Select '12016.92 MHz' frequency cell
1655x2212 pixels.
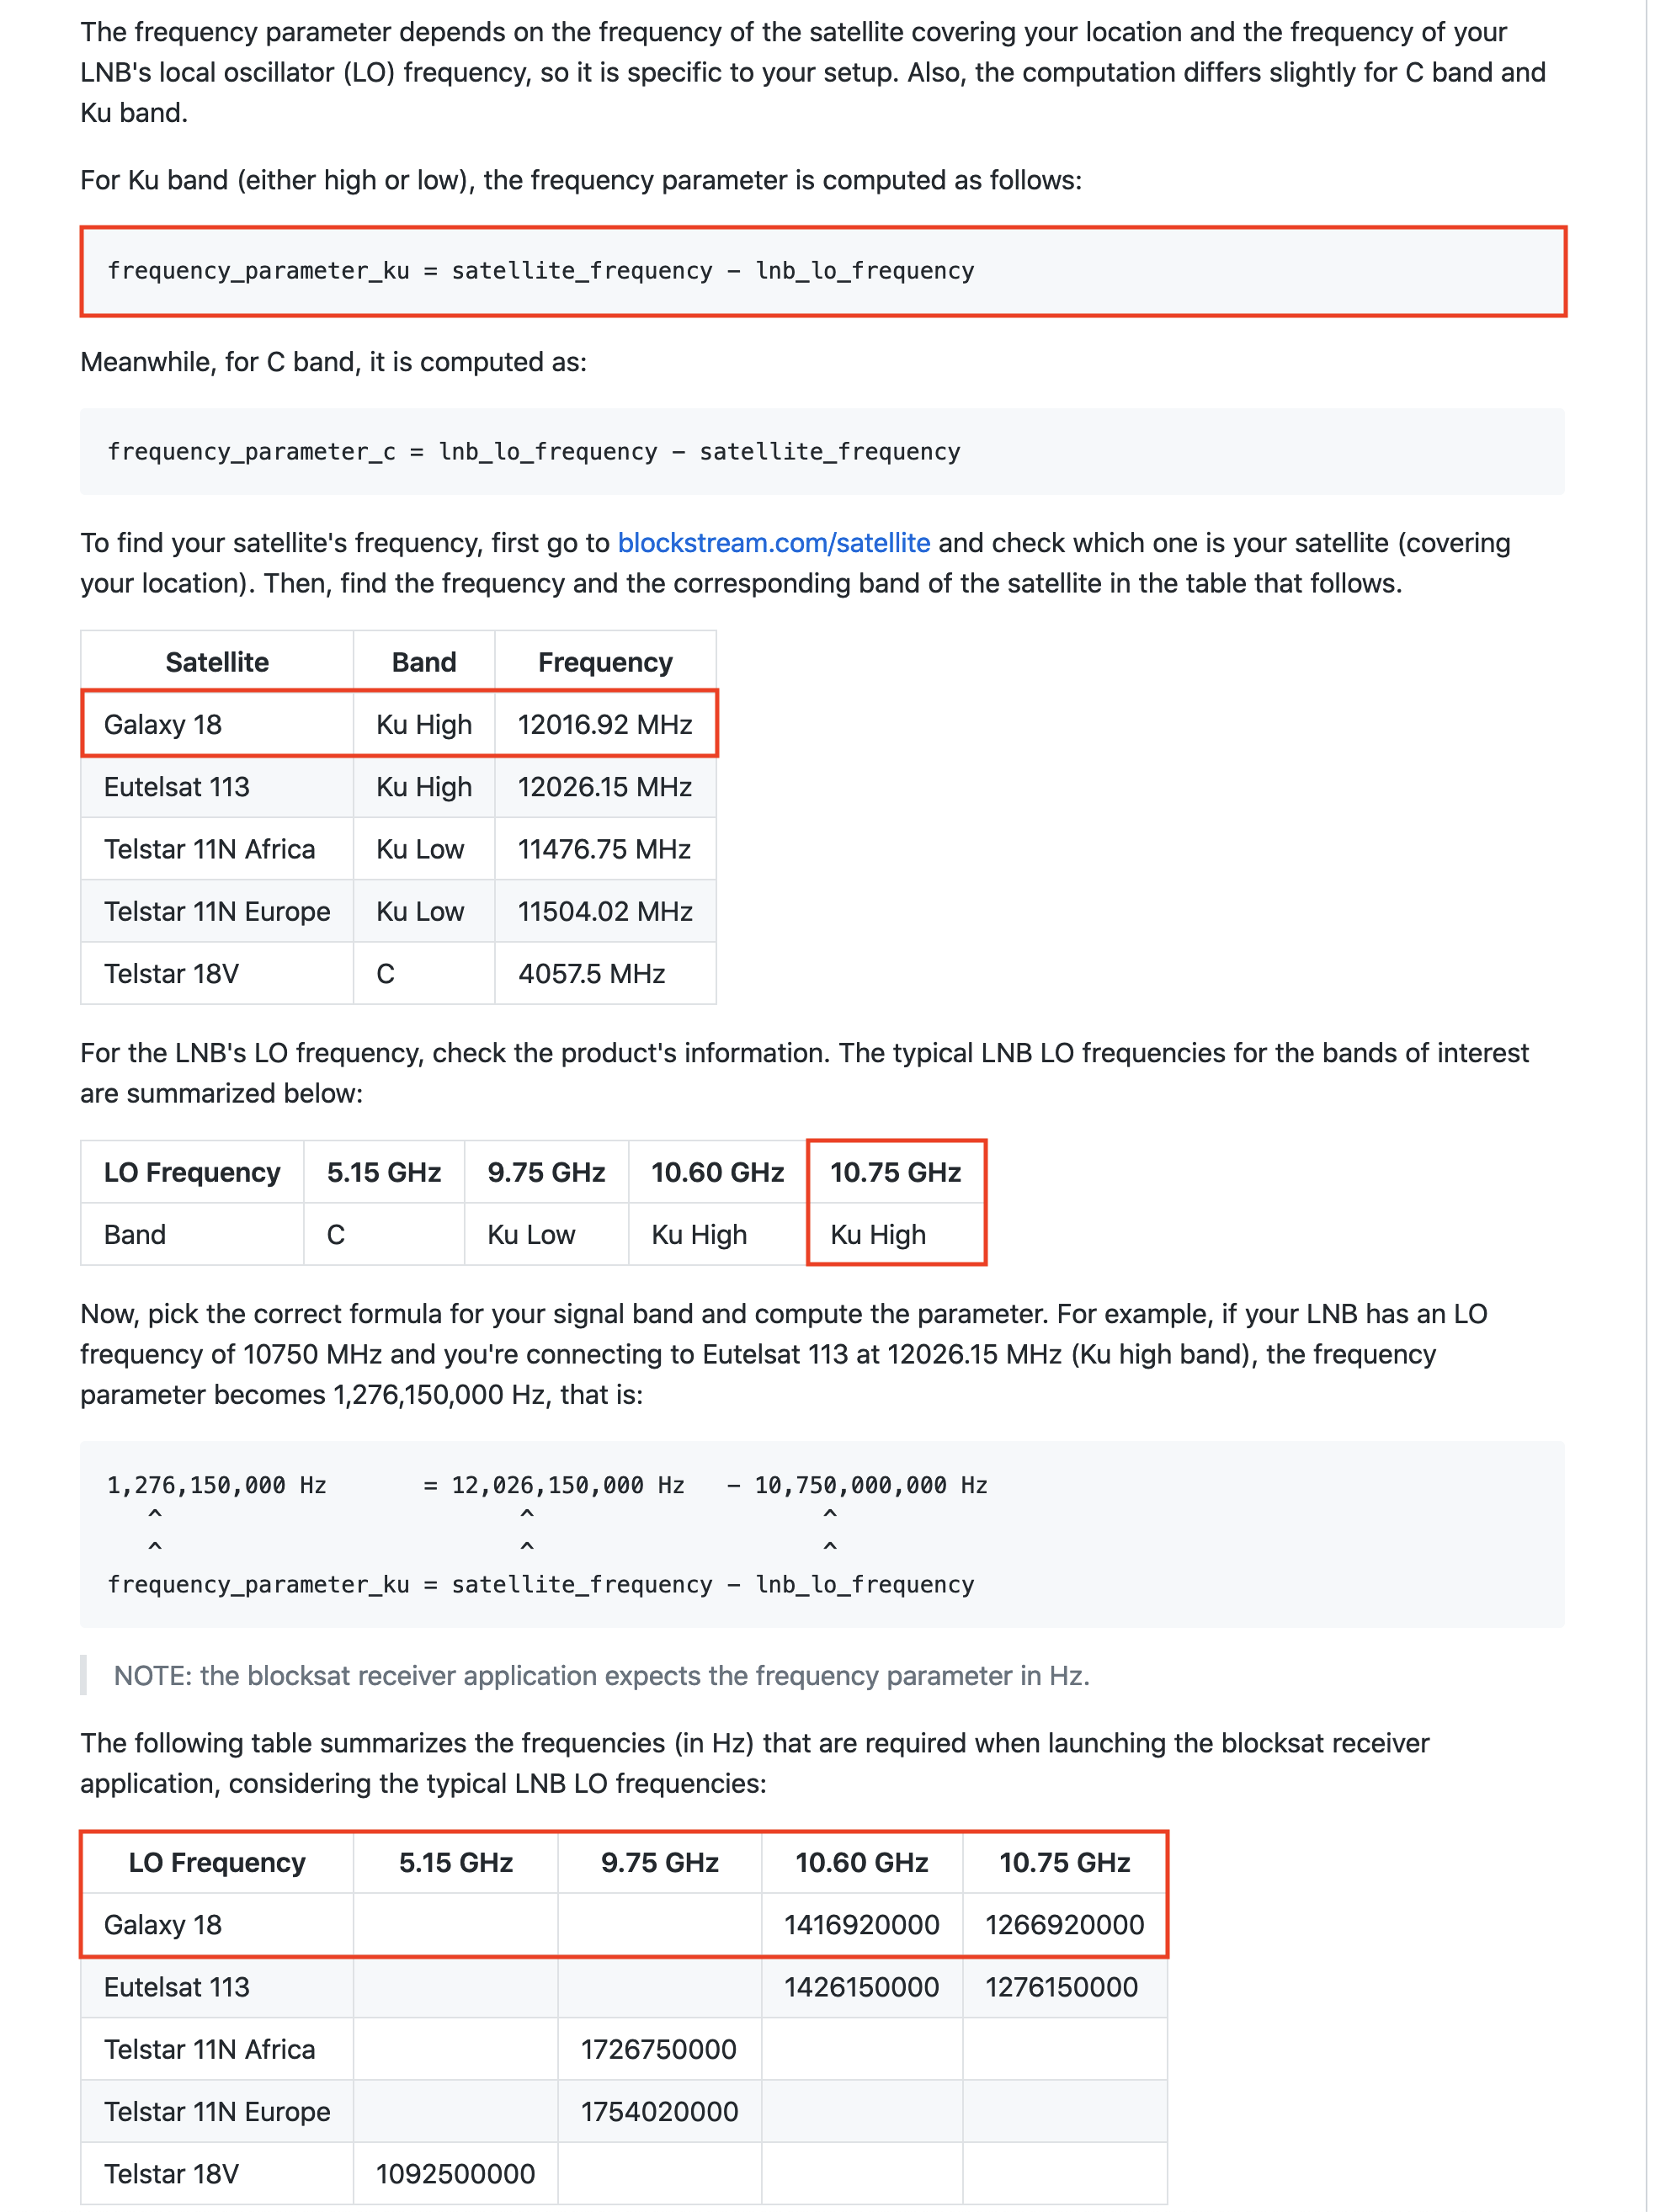(605, 724)
